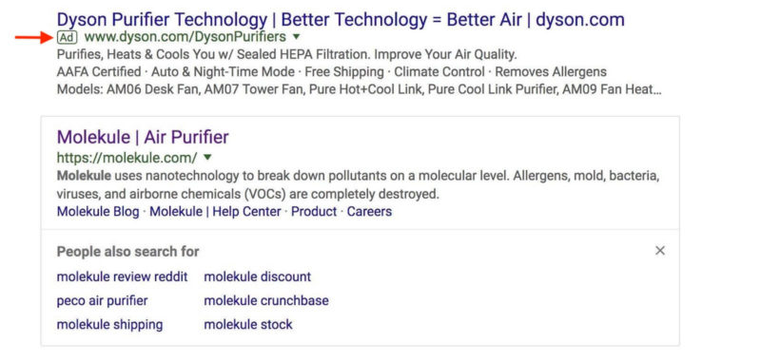The image size is (761, 363).
Task: Click the molekule shipping suggestion
Action: point(110,325)
